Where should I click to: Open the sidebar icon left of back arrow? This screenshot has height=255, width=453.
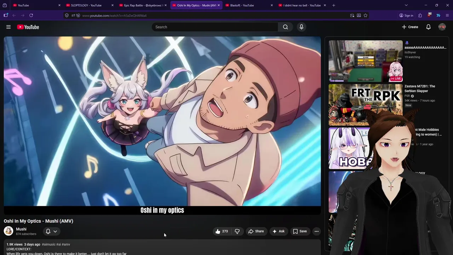[6, 15]
